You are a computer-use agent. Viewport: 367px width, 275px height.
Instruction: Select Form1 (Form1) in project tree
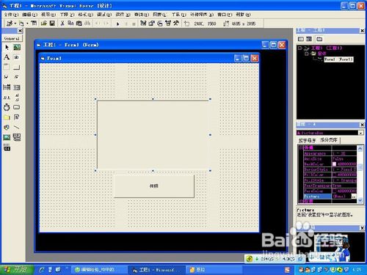point(338,59)
